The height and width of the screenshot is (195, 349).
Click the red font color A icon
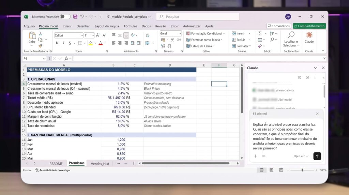pyautogui.click(x=101, y=43)
